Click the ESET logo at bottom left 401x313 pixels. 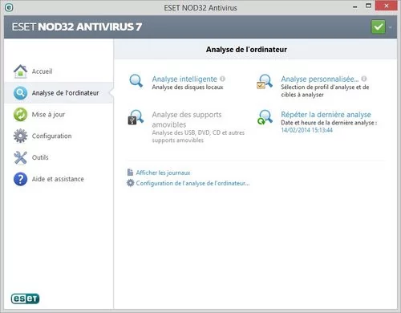(25, 299)
